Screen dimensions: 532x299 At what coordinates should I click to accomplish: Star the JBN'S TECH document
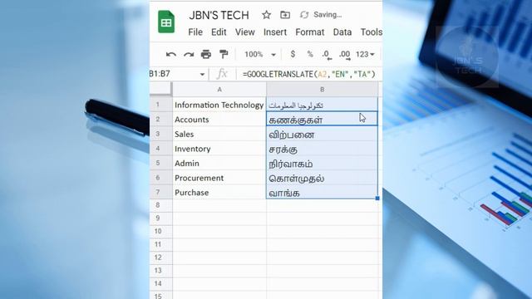tap(266, 15)
